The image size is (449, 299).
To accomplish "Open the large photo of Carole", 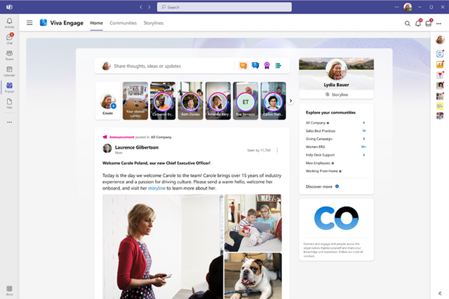I will click(163, 247).
